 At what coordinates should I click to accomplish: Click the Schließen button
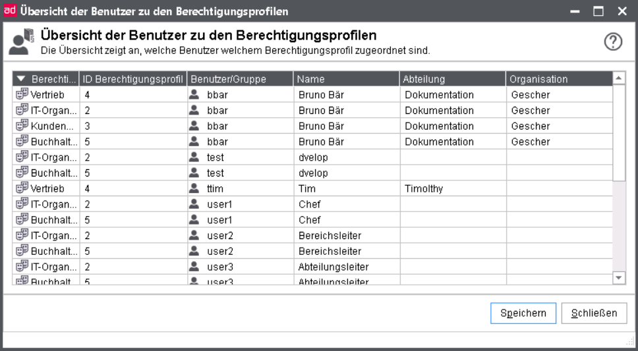(594, 313)
